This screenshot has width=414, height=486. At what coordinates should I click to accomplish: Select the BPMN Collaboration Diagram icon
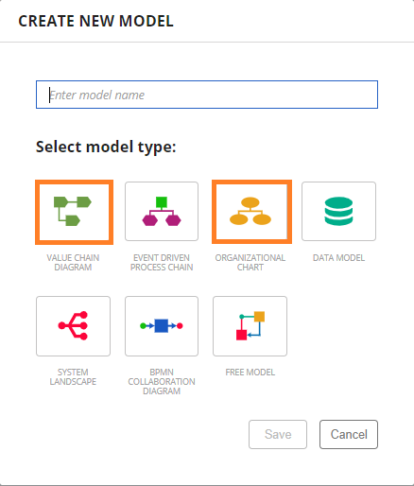coord(162,326)
